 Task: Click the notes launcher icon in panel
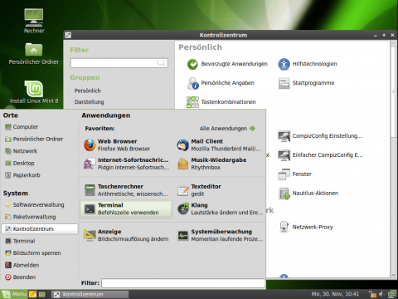(x=33, y=294)
